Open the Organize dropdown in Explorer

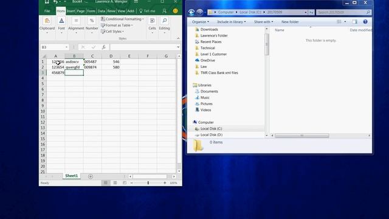coord(201,22)
